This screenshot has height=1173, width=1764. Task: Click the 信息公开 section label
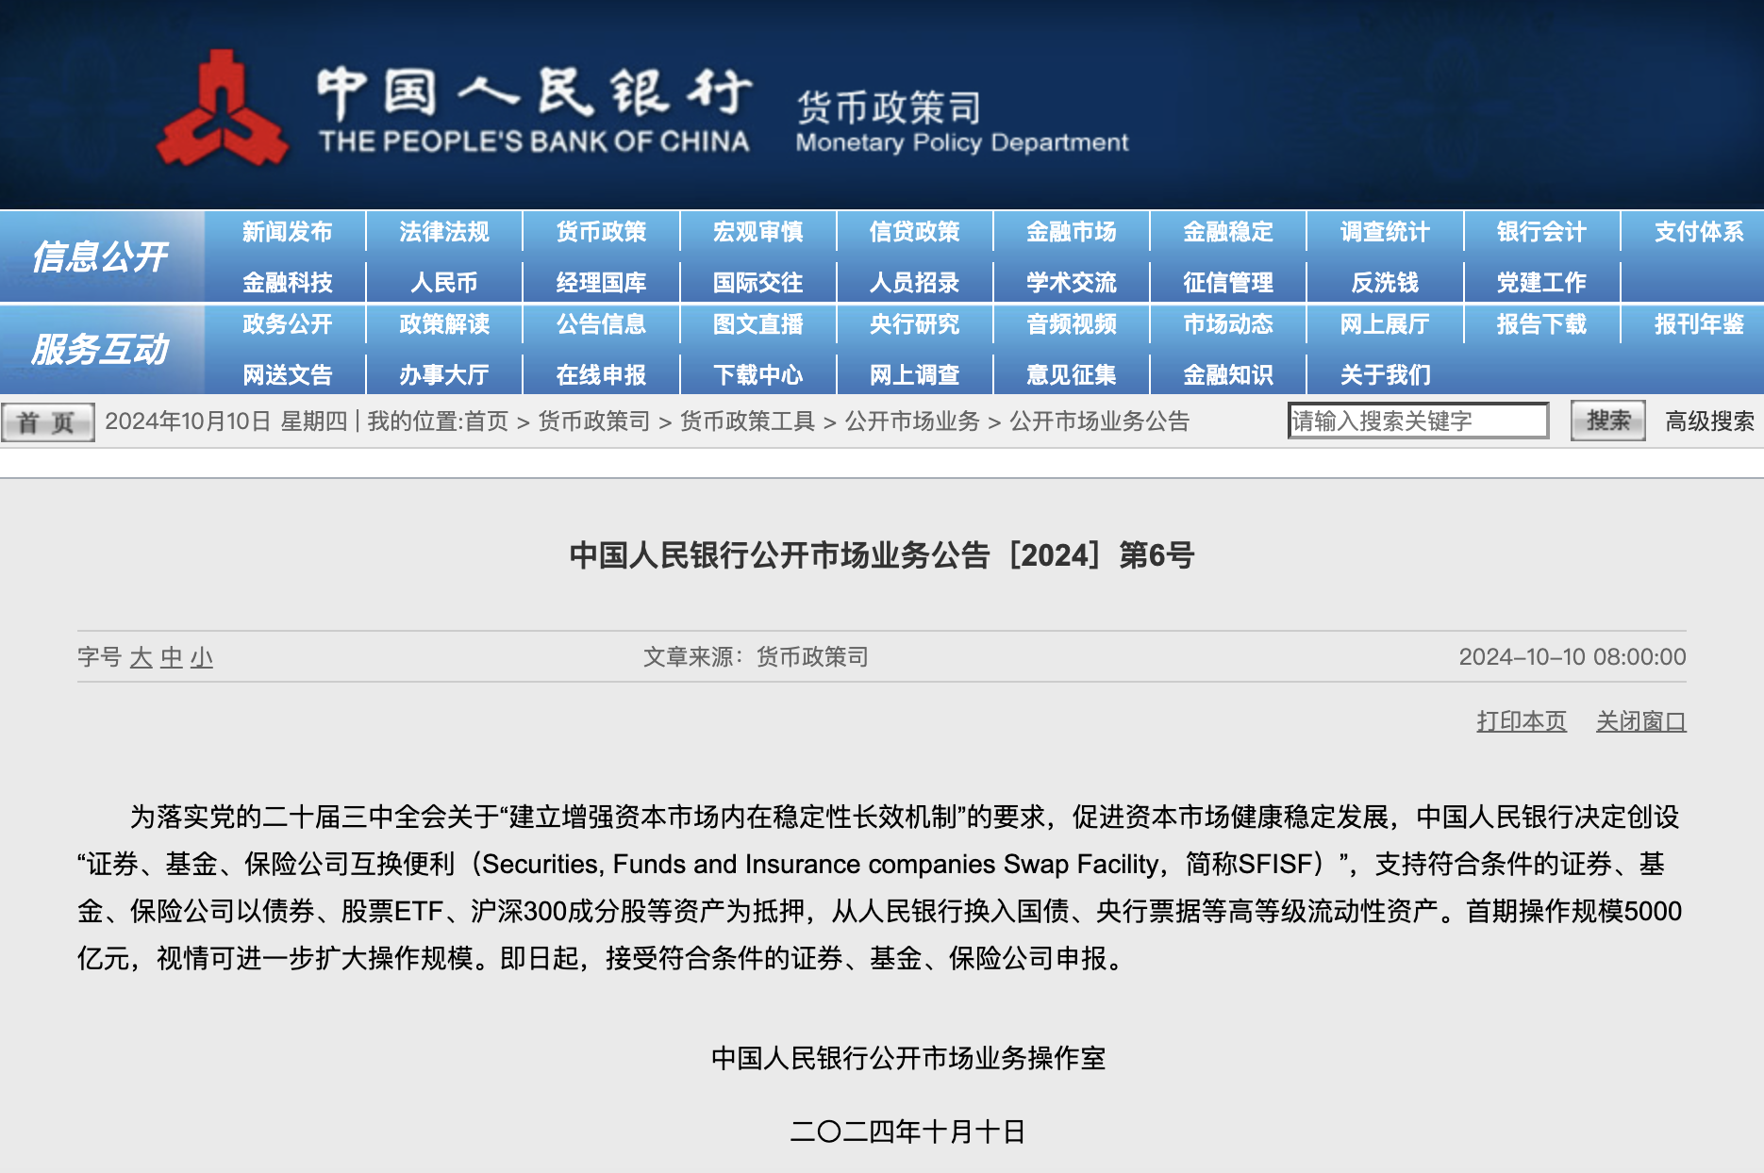point(101,255)
